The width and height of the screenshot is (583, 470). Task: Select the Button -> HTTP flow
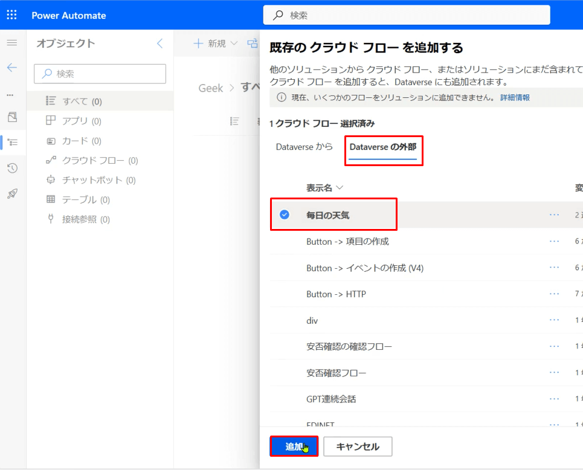[x=336, y=294]
